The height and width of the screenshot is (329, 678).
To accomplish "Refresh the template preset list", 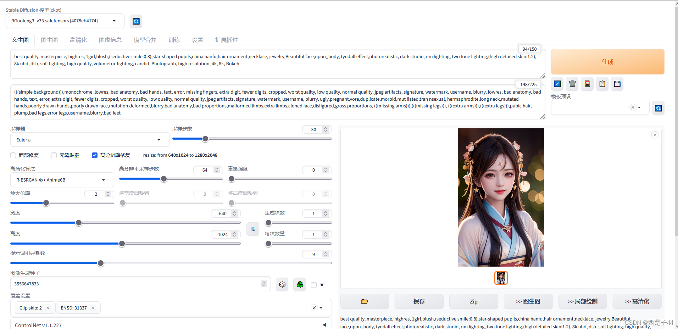I will pyautogui.click(x=658, y=108).
